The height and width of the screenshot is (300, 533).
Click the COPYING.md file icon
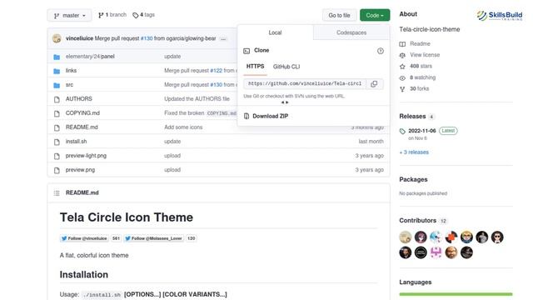pos(57,113)
